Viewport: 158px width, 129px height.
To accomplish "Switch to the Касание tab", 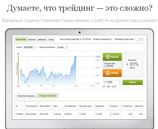I will click(x=32, y=39).
